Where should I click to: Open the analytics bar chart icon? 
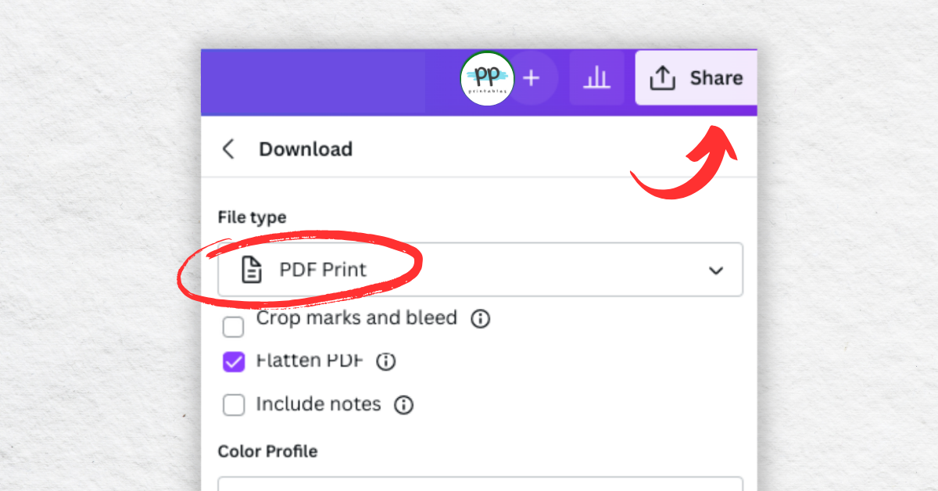coord(597,77)
